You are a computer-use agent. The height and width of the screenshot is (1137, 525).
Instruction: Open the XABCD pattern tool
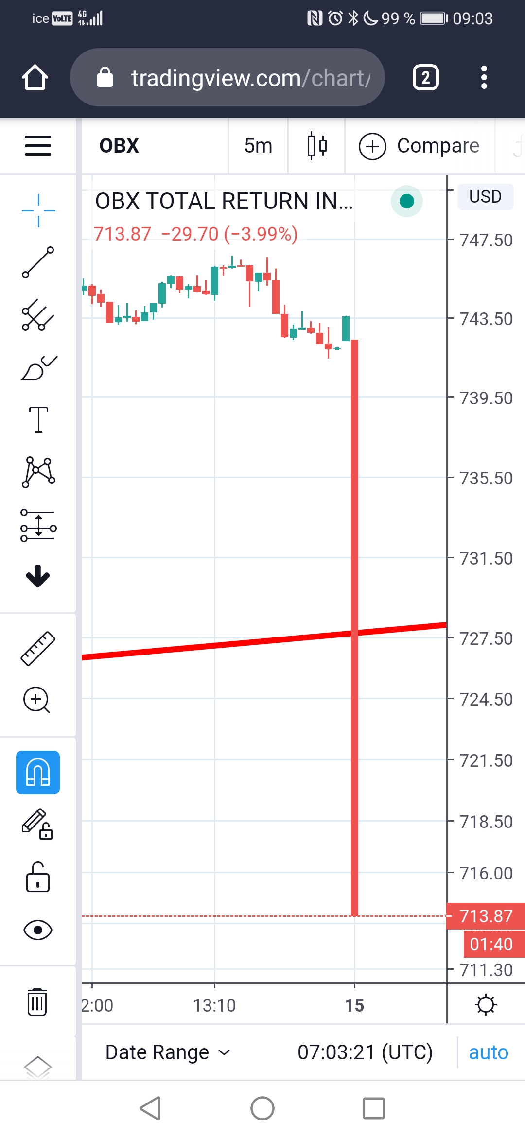[x=38, y=472]
